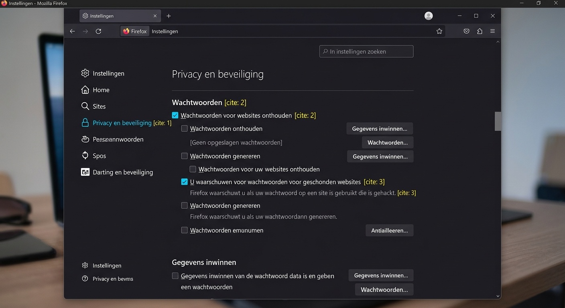Open the Spos sync category in the sidebar

point(94,156)
